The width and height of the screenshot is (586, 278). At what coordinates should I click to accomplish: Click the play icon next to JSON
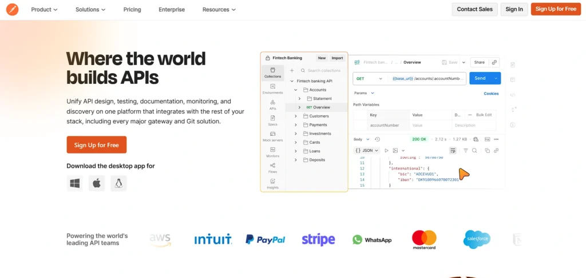(x=386, y=151)
